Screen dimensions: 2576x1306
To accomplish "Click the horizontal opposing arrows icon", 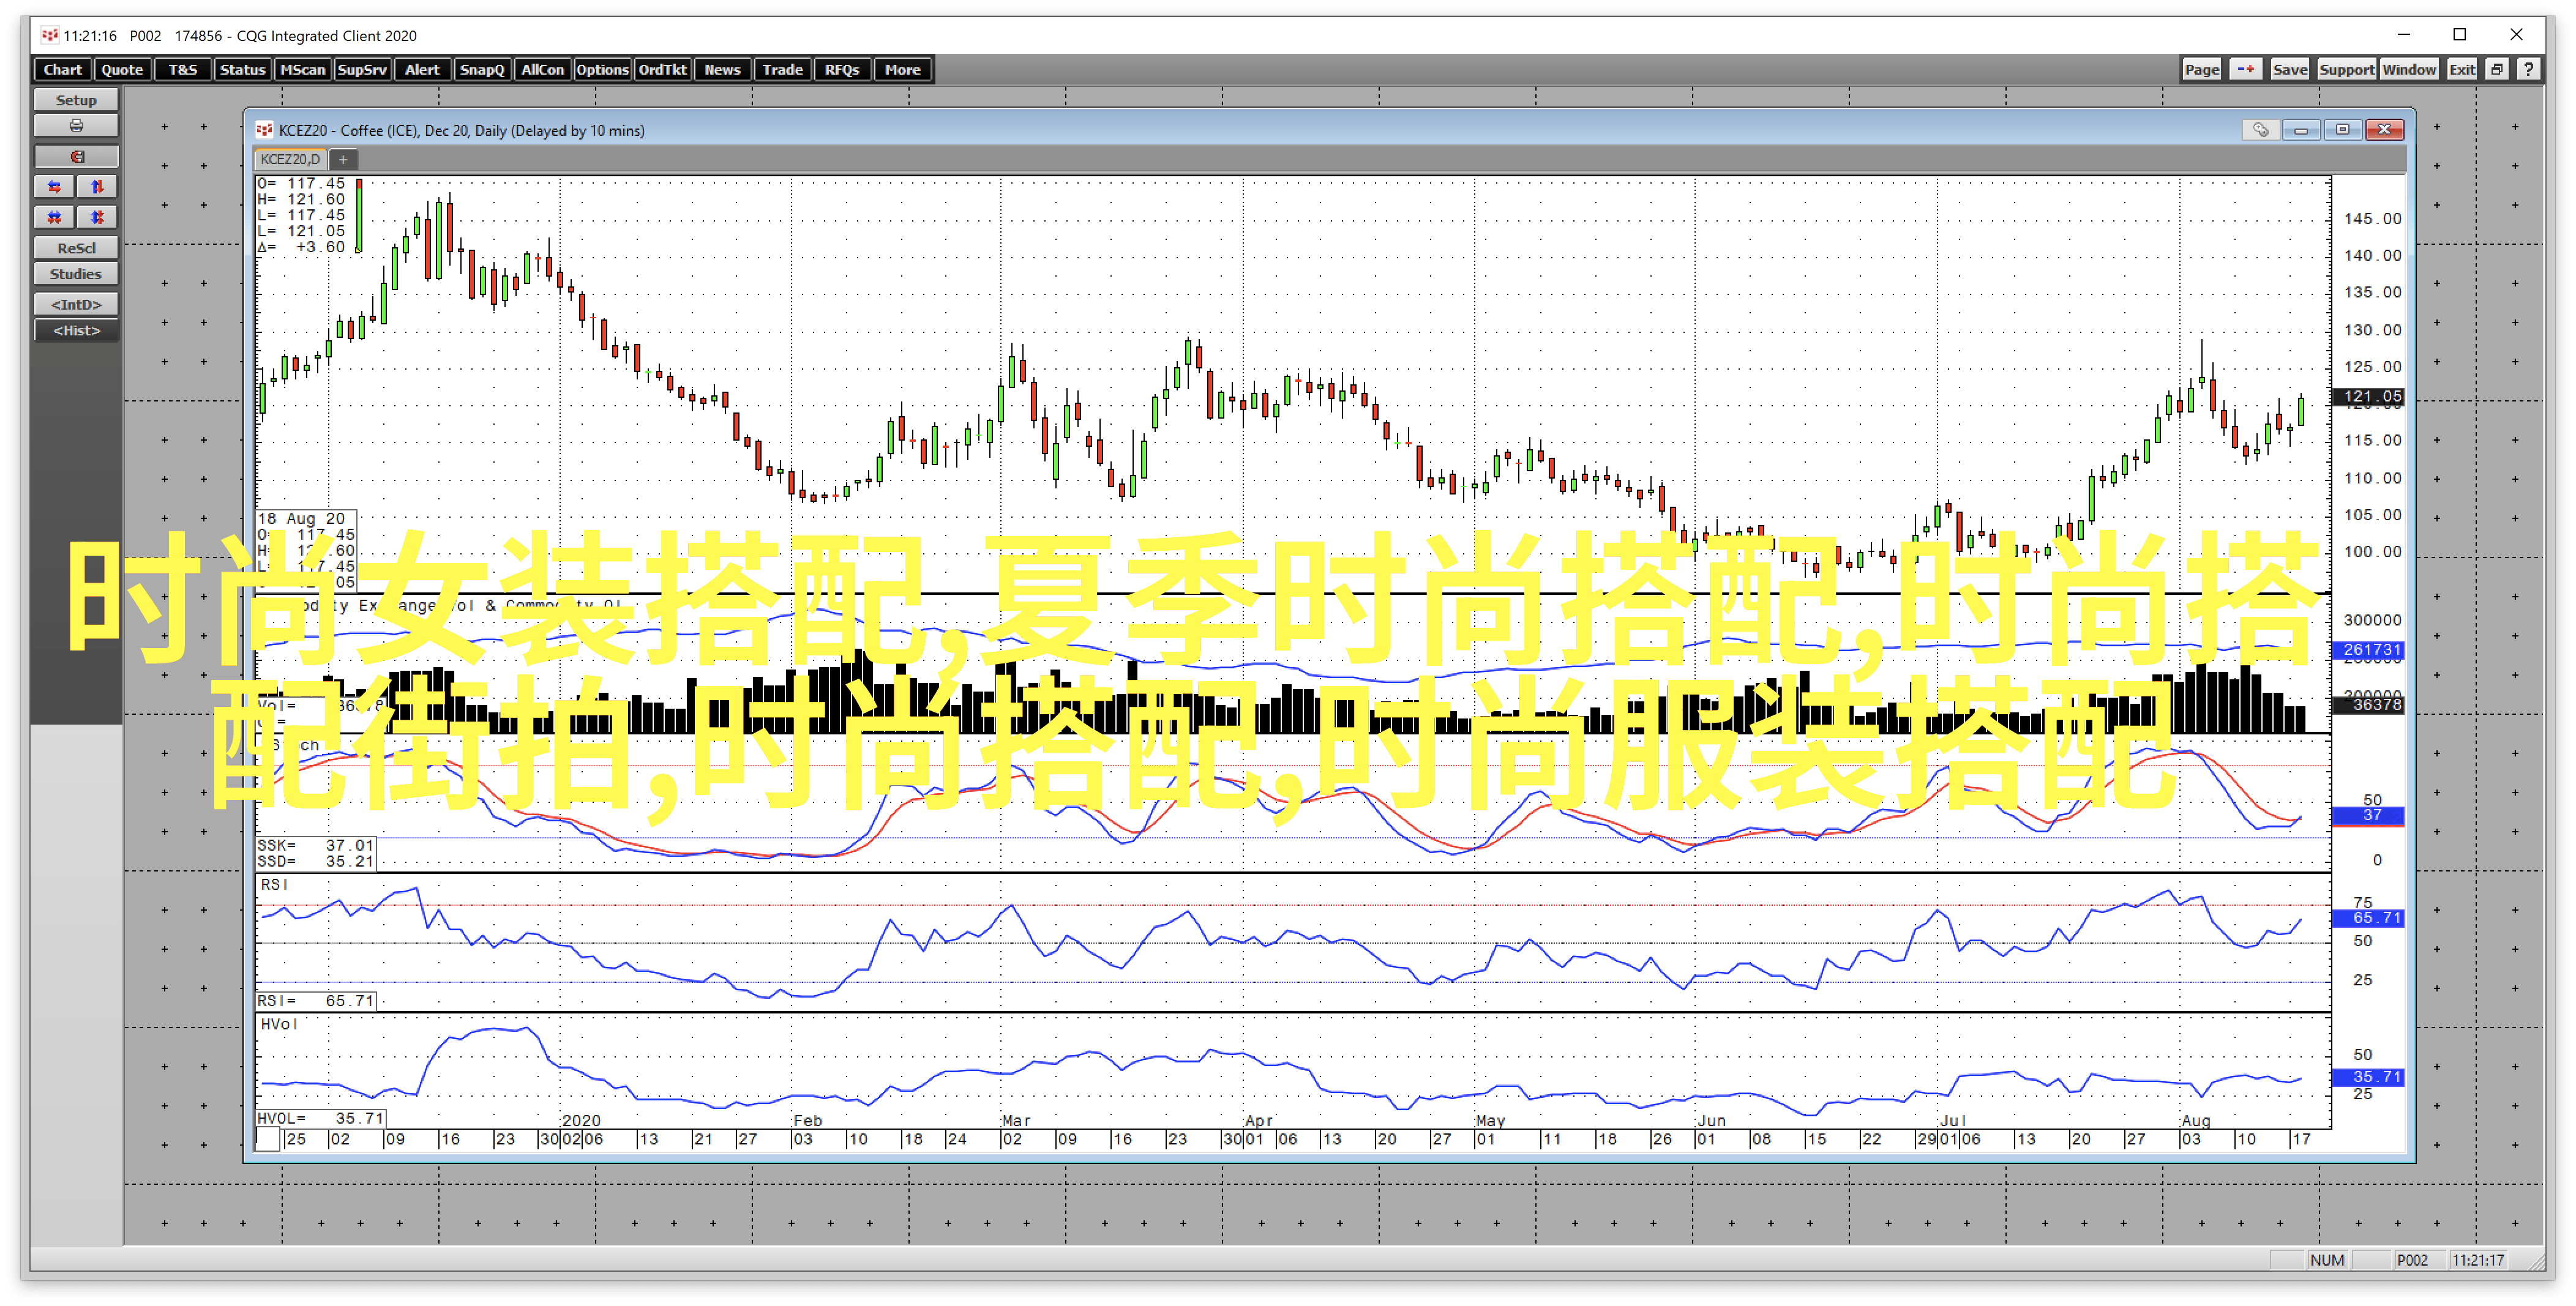I will point(55,187).
